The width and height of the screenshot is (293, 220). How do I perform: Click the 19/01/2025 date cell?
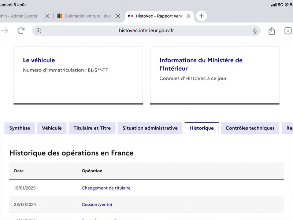[25, 188]
